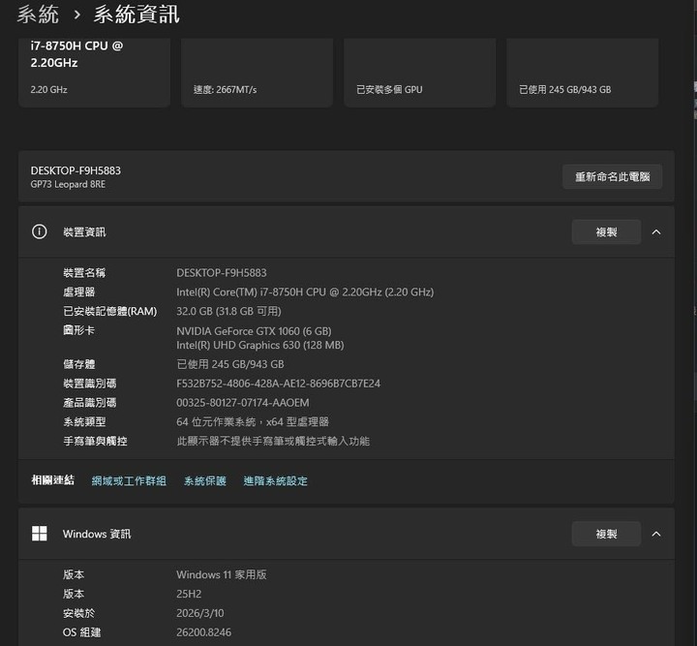
Task: Select the 64 位元作業系統 system type value
Action: (x=253, y=422)
